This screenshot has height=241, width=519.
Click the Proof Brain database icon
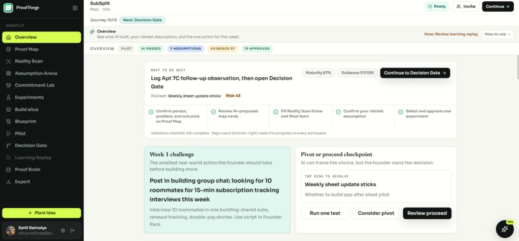(x=8, y=170)
